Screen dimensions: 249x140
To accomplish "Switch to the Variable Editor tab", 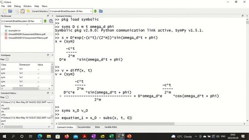I will pyautogui.click(x=110, y=127).
